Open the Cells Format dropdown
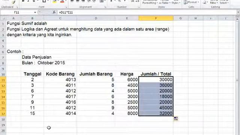The height and width of the screenshot is (135, 240). click(191, 2)
